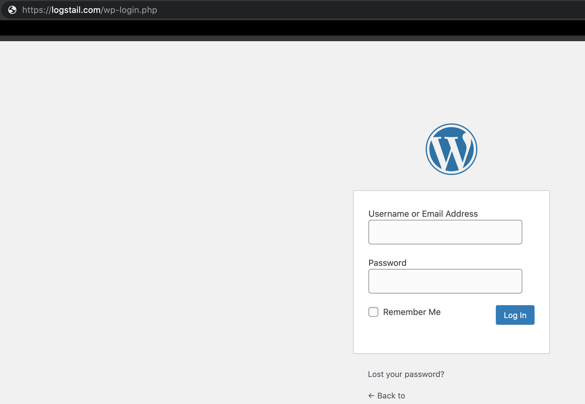The width and height of the screenshot is (585, 404).
Task: Click the empty address bar area right of URL
Action: click(x=369, y=10)
